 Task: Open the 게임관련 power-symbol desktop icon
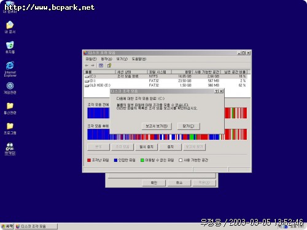coord(10,88)
